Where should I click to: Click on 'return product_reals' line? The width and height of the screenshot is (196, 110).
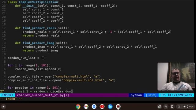coord(41,35)
